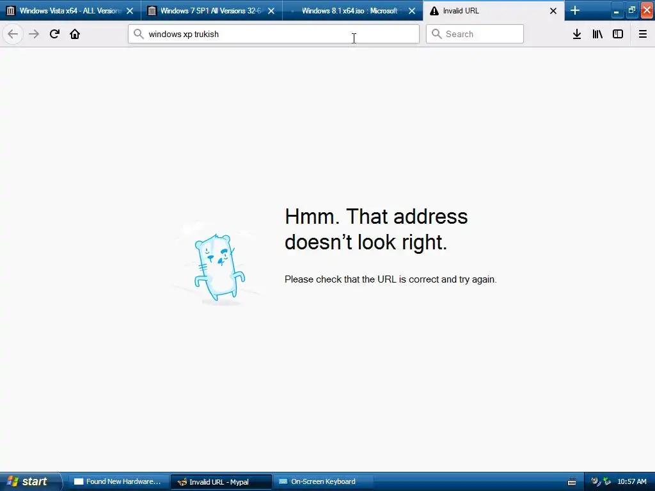This screenshot has width=655, height=491.
Task: Toggle the sidebar view
Action: point(618,34)
